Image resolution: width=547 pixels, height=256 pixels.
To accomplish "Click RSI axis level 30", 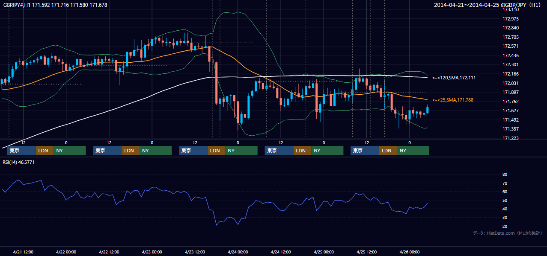I will 505,218.
